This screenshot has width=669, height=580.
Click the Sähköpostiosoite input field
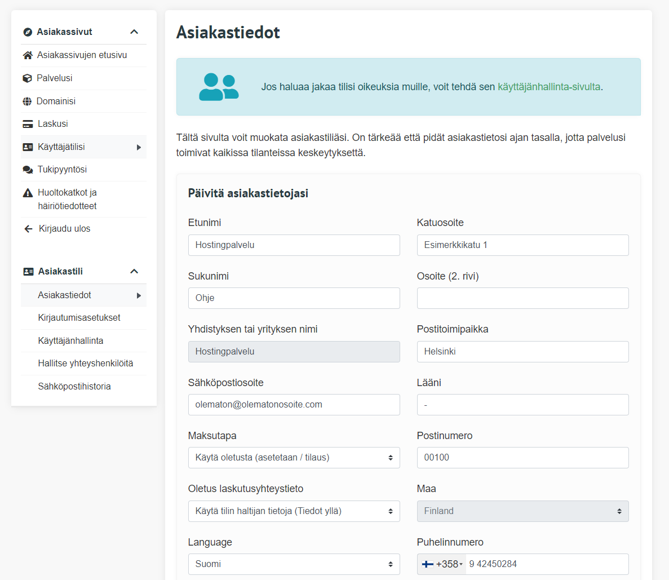pos(294,405)
